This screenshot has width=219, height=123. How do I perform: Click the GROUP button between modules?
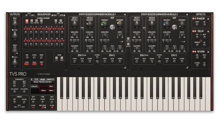tap(128, 38)
